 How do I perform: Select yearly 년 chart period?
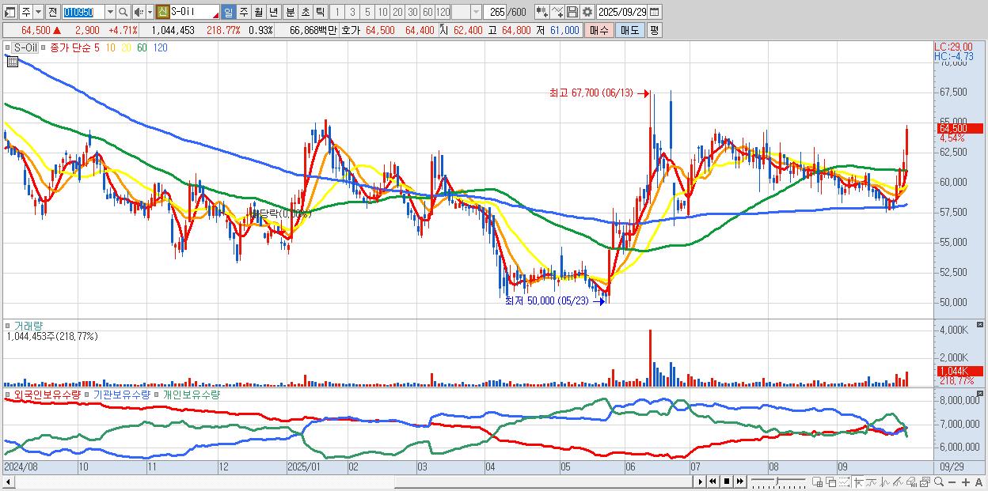pyautogui.click(x=273, y=12)
